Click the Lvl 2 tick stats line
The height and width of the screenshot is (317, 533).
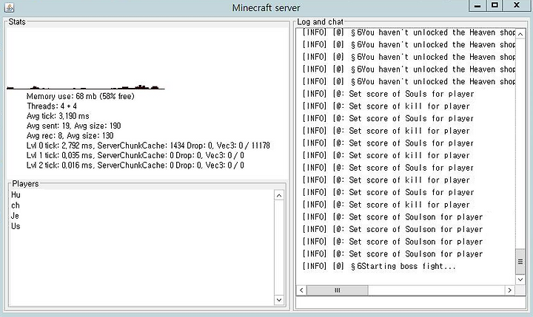pyautogui.click(x=135, y=166)
